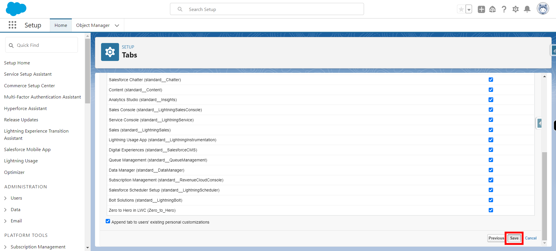The height and width of the screenshot is (251, 556).
Task: Click the Quick Find magnifier icon
Action: pos(11,45)
